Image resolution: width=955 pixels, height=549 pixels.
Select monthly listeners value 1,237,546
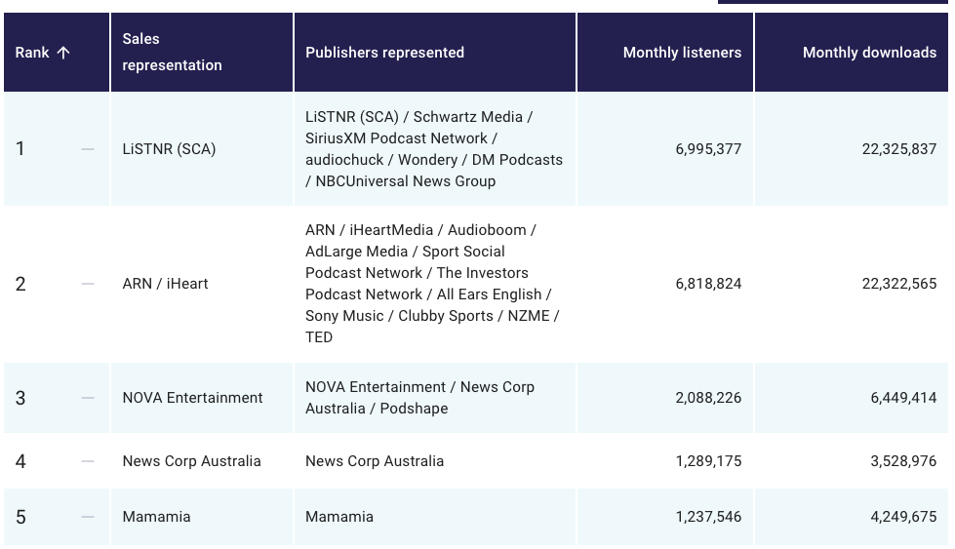click(708, 517)
